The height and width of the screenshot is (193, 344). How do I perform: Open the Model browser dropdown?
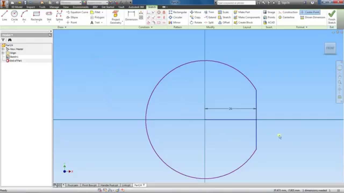click(8, 35)
